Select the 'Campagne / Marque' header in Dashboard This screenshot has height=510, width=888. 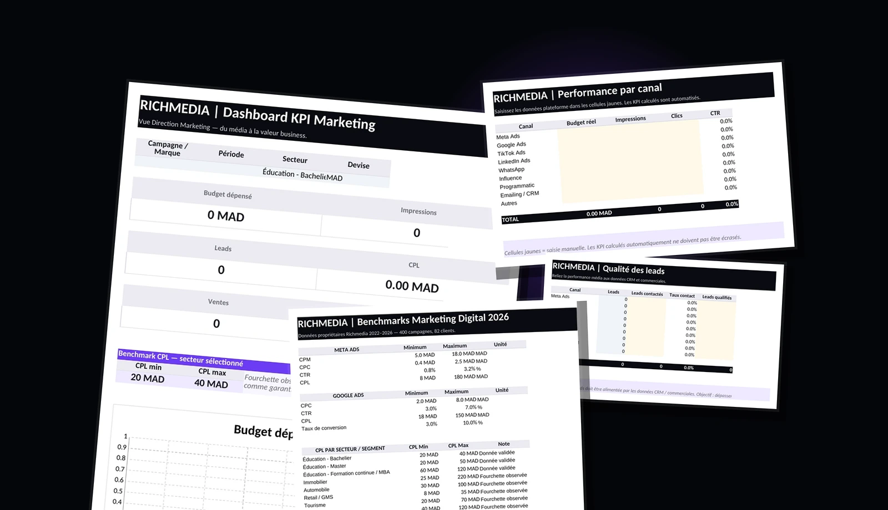(168, 148)
